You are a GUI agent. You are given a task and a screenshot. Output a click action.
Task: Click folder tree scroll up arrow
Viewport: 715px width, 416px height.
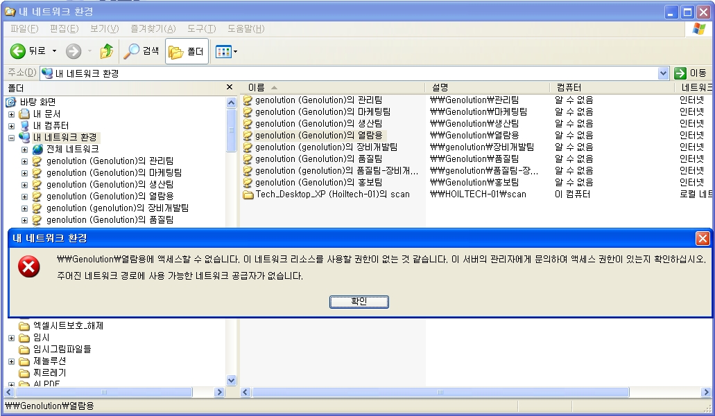[231, 102]
